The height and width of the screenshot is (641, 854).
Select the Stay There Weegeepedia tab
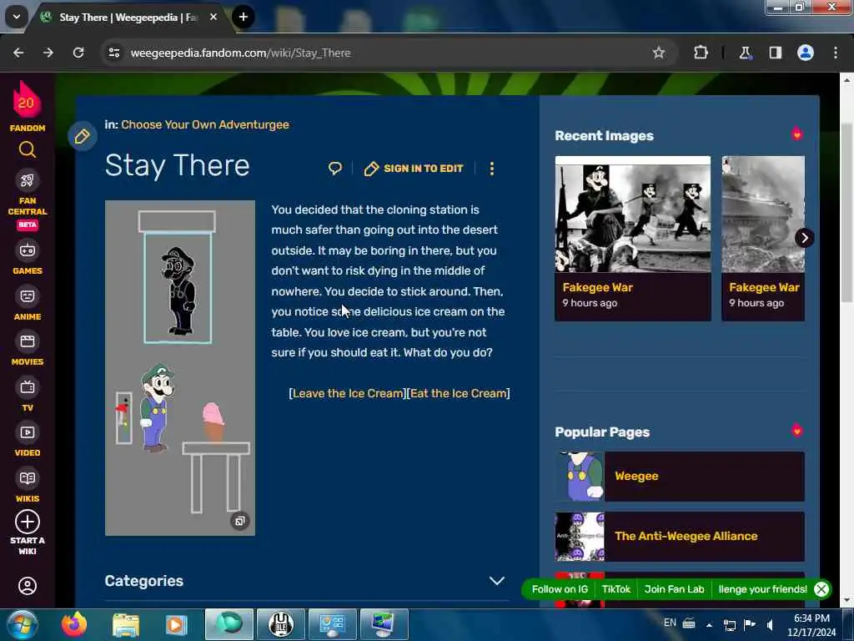[x=128, y=18]
